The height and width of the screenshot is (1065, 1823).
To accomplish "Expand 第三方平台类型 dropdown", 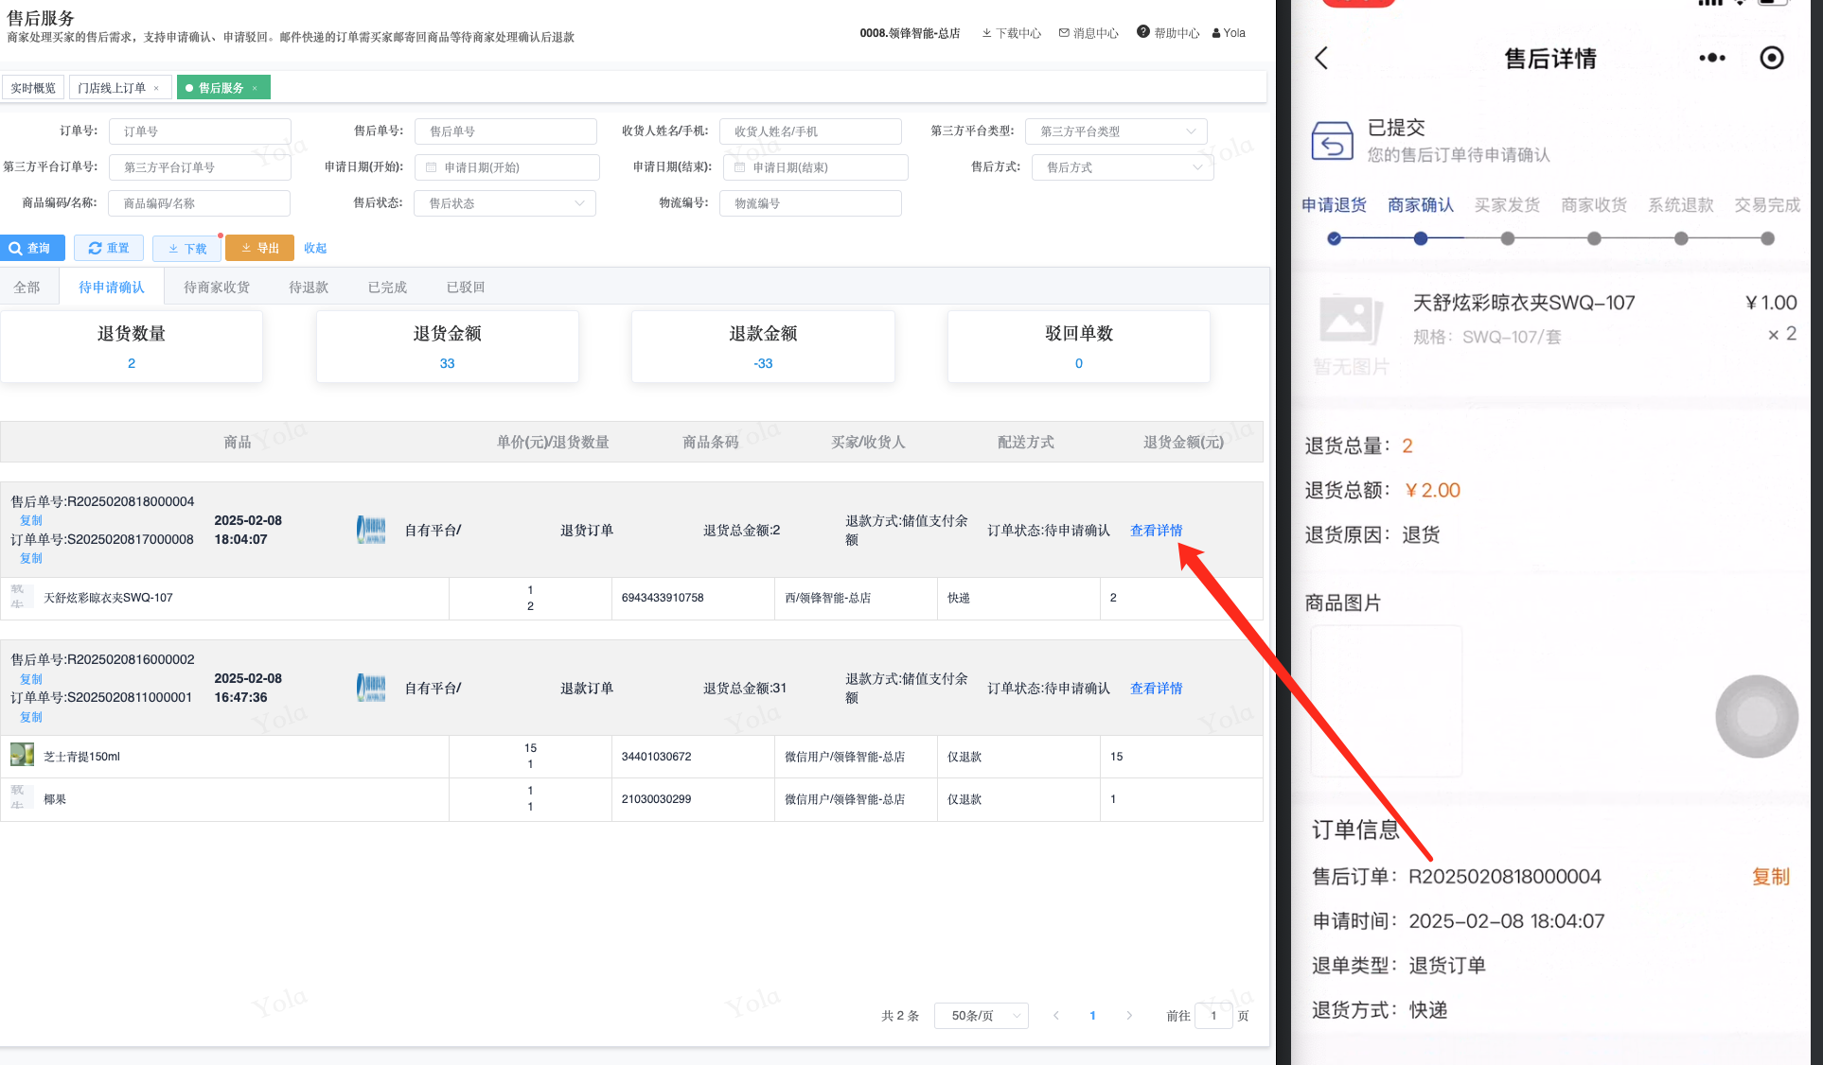I will pos(1116,131).
